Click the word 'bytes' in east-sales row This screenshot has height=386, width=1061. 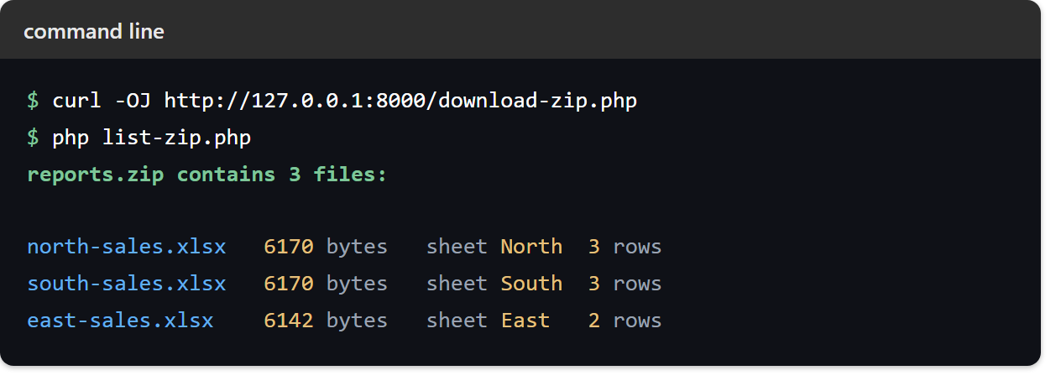click(357, 321)
